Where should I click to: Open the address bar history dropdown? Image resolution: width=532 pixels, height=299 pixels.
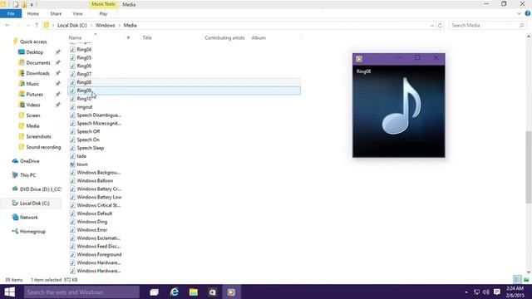point(432,26)
